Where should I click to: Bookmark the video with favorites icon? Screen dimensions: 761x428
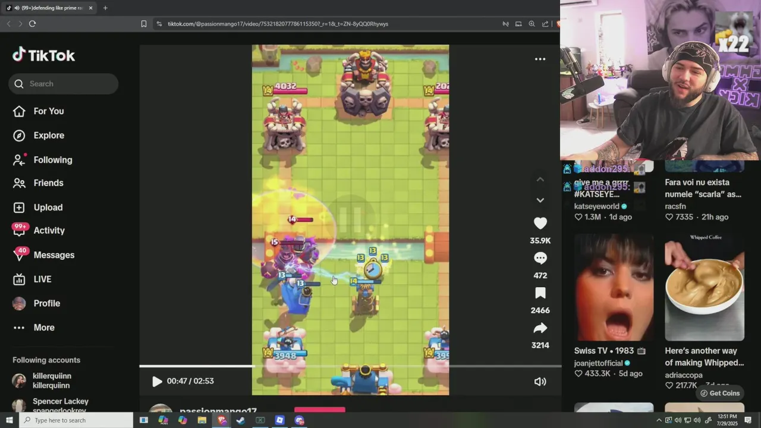pyautogui.click(x=540, y=293)
